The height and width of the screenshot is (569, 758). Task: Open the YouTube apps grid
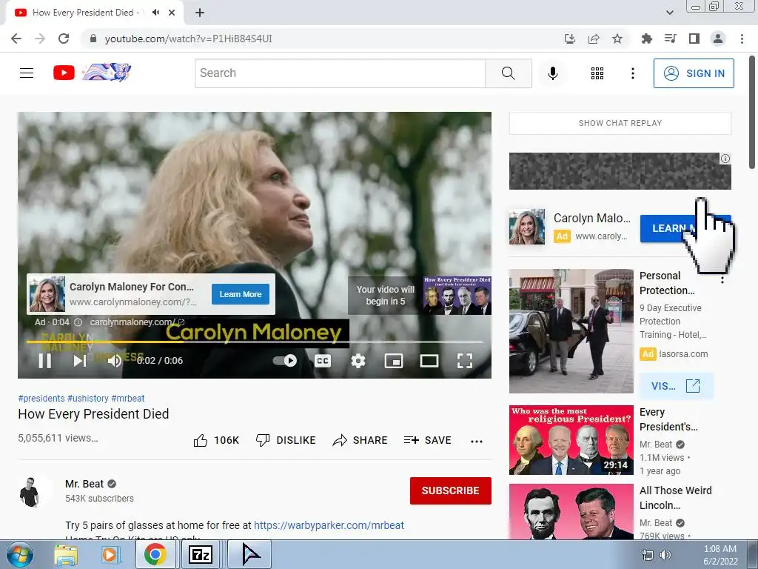(x=597, y=73)
